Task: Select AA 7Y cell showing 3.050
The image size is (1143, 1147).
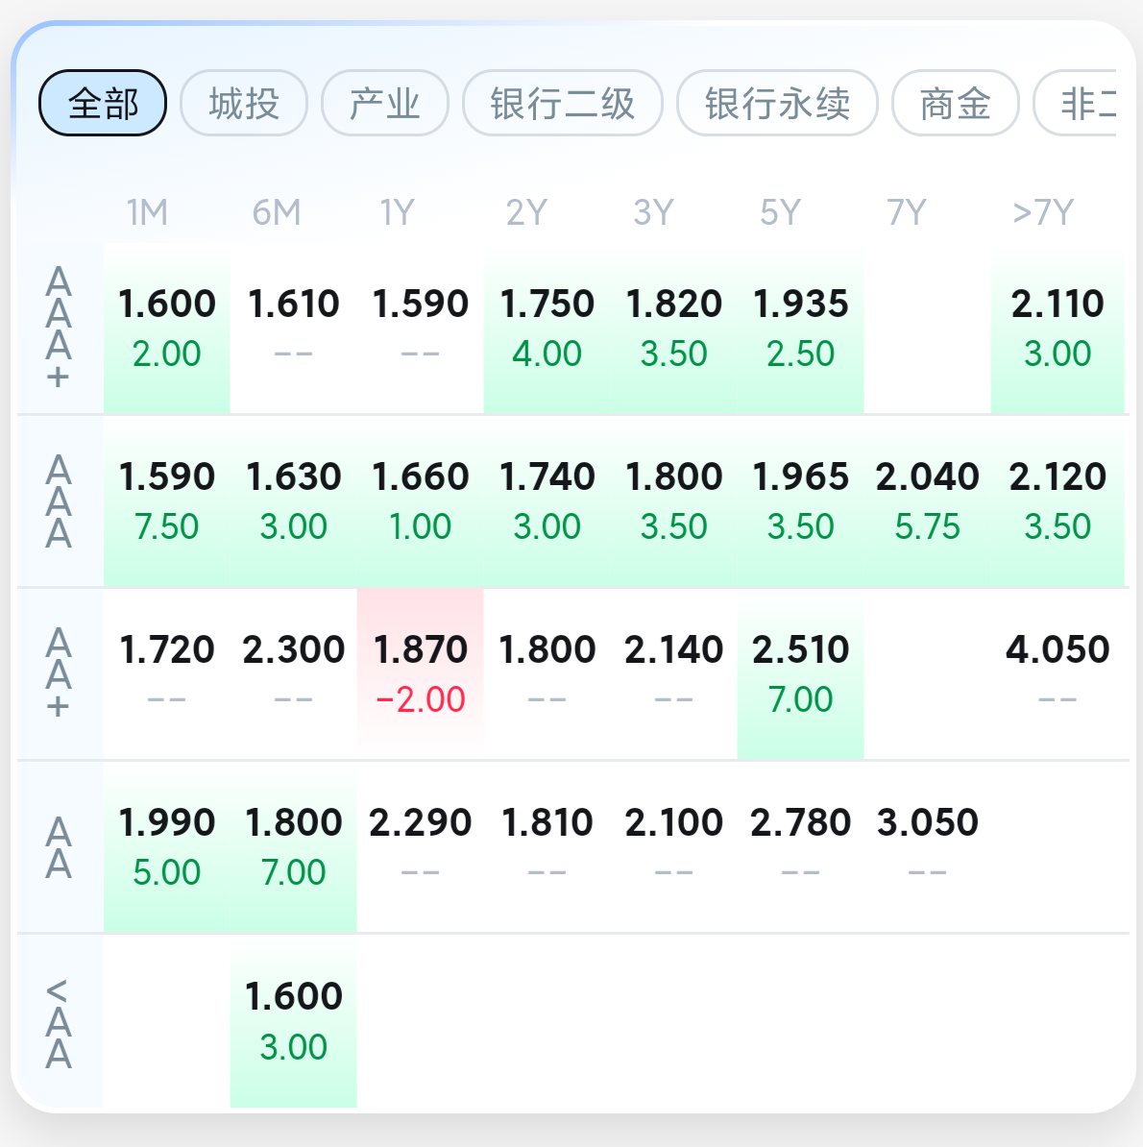Action: coord(927,846)
